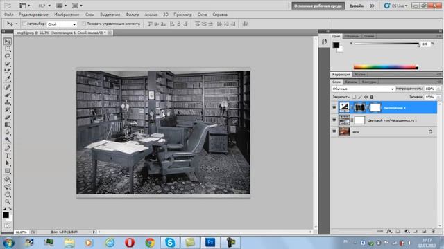Switch to the Образцы tab
This screenshot has width=444, height=249.
352,36
